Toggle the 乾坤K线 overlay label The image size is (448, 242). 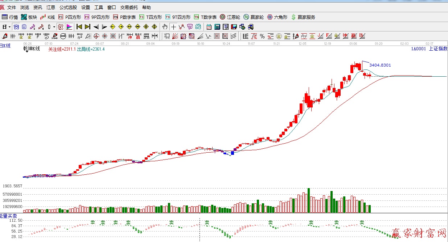(x=32, y=49)
